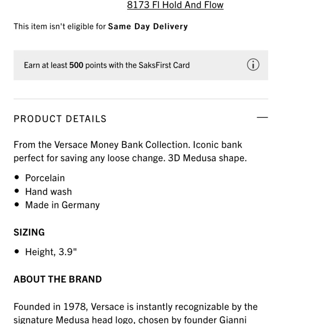Image resolution: width=324 pixels, height=324 pixels.
Task: Click the bold 500 points figure
Action: (76, 65)
